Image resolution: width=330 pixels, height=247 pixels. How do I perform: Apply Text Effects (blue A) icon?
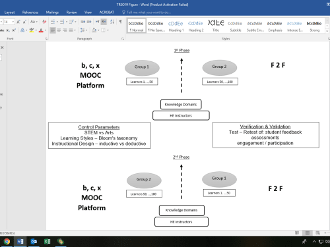(x=22, y=30)
